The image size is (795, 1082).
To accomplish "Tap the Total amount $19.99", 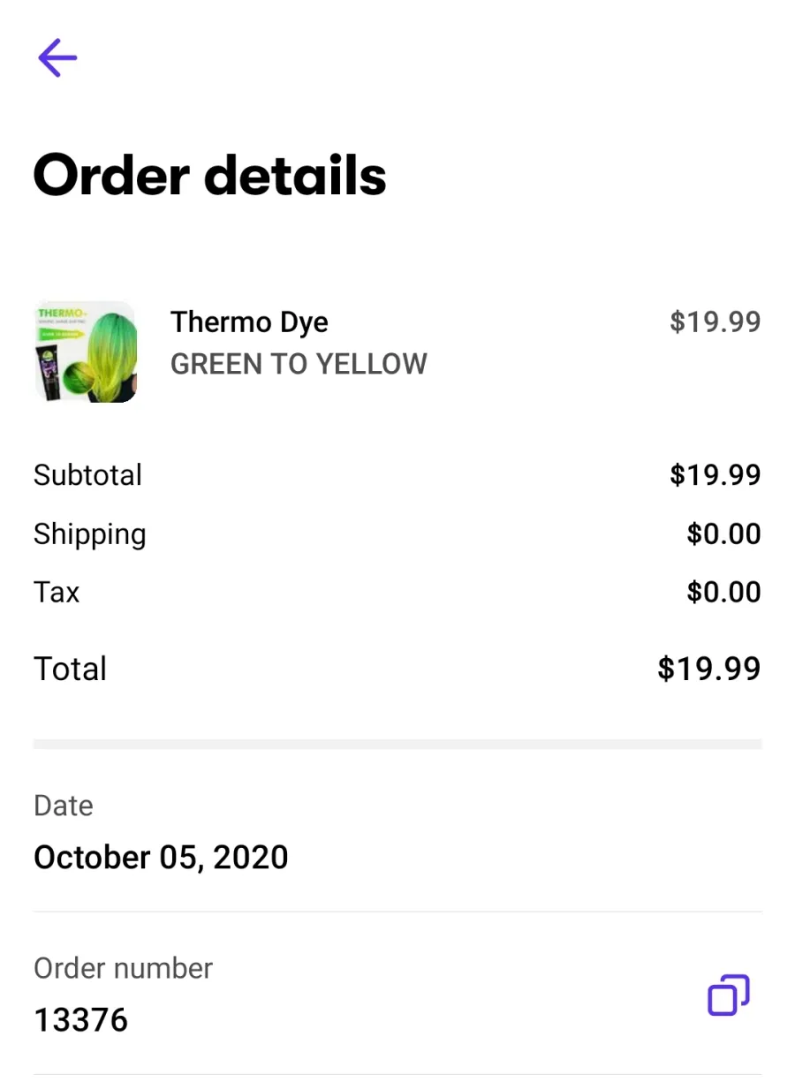I will pos(709,669).
